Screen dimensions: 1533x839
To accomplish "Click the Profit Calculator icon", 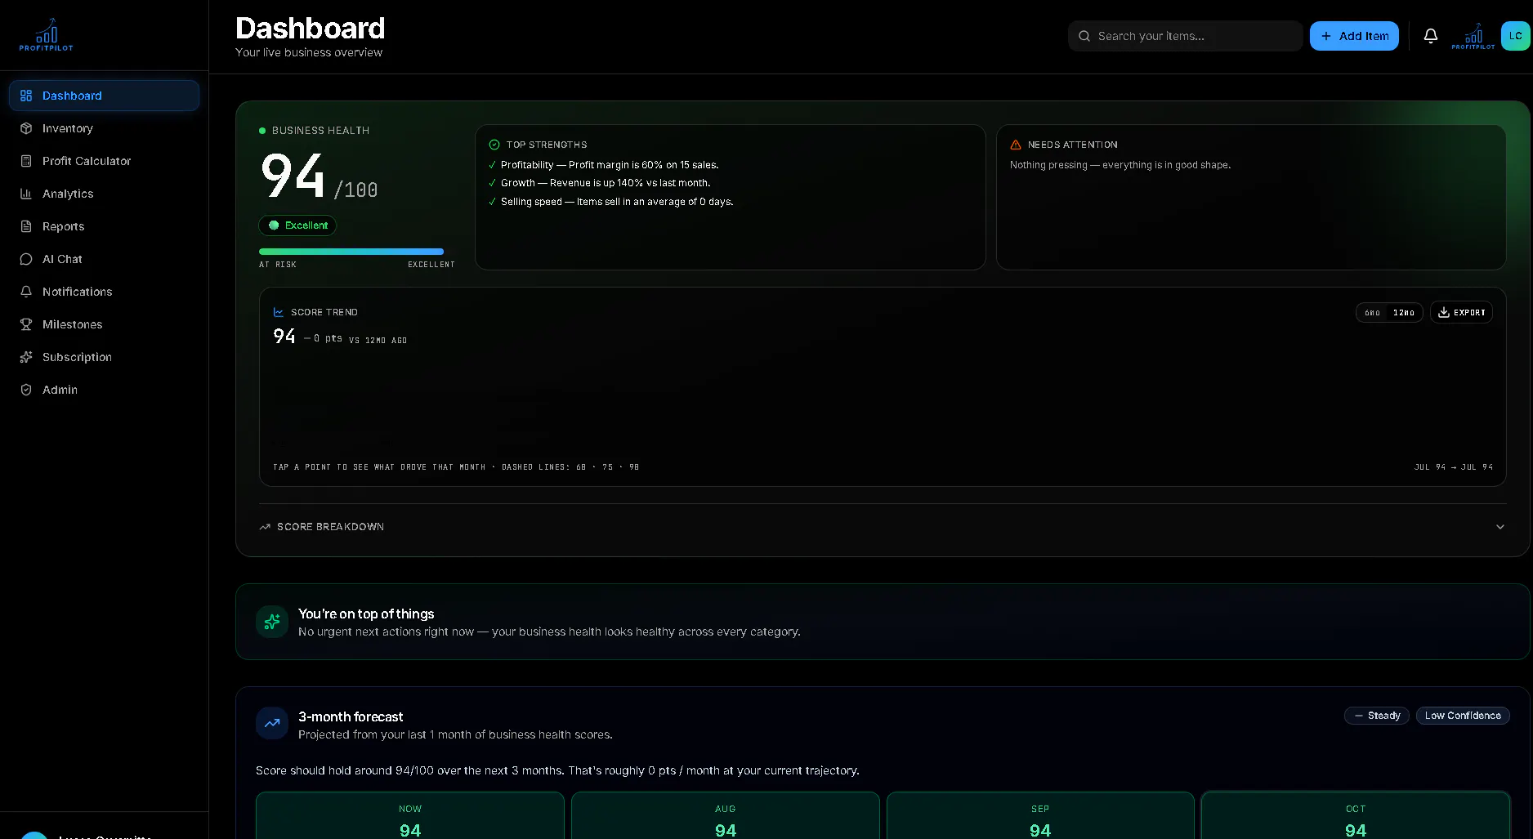I will (26, 161).
